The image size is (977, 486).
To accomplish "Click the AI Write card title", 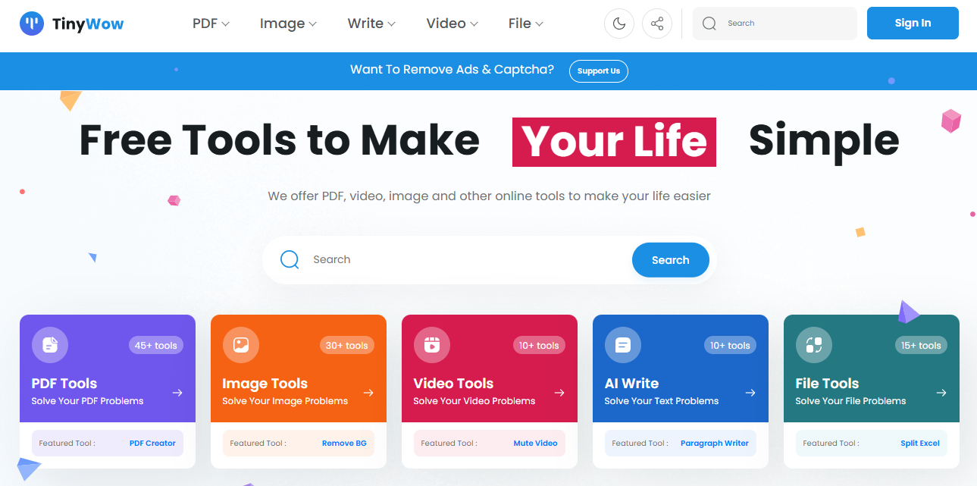I will 631,384.
